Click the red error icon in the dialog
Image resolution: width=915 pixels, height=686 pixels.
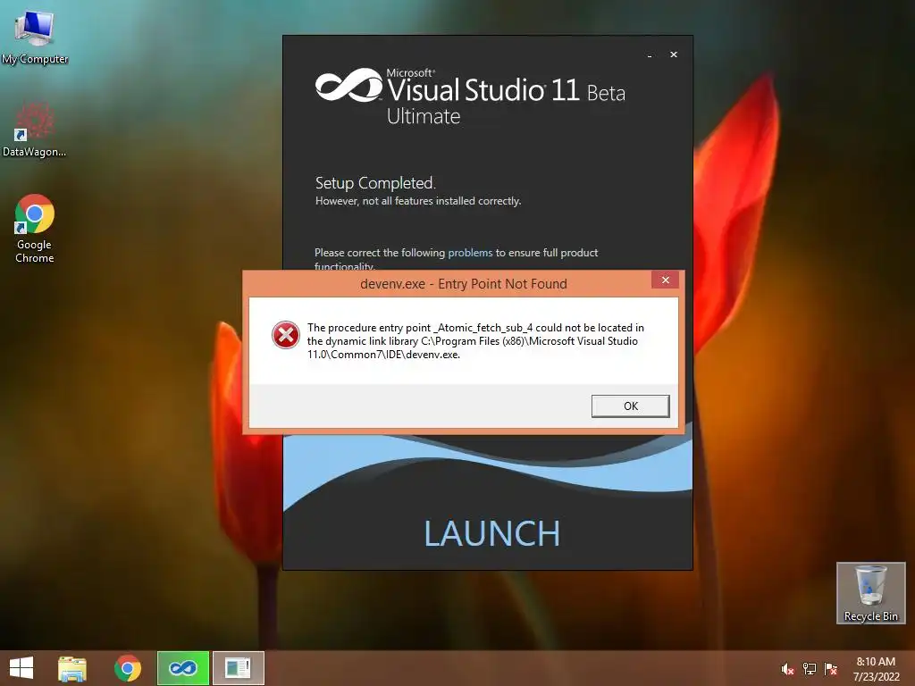[x=285, y=335]
